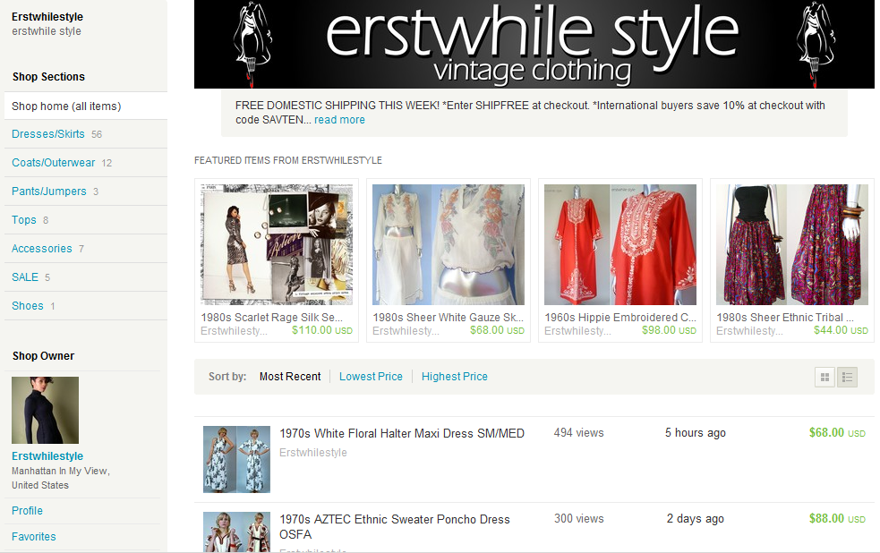Image resolution: width=880 pixels, height=553 pixels.
Task: Open 1980s Sheer White Gauze featured image
Action: point(449,245)
